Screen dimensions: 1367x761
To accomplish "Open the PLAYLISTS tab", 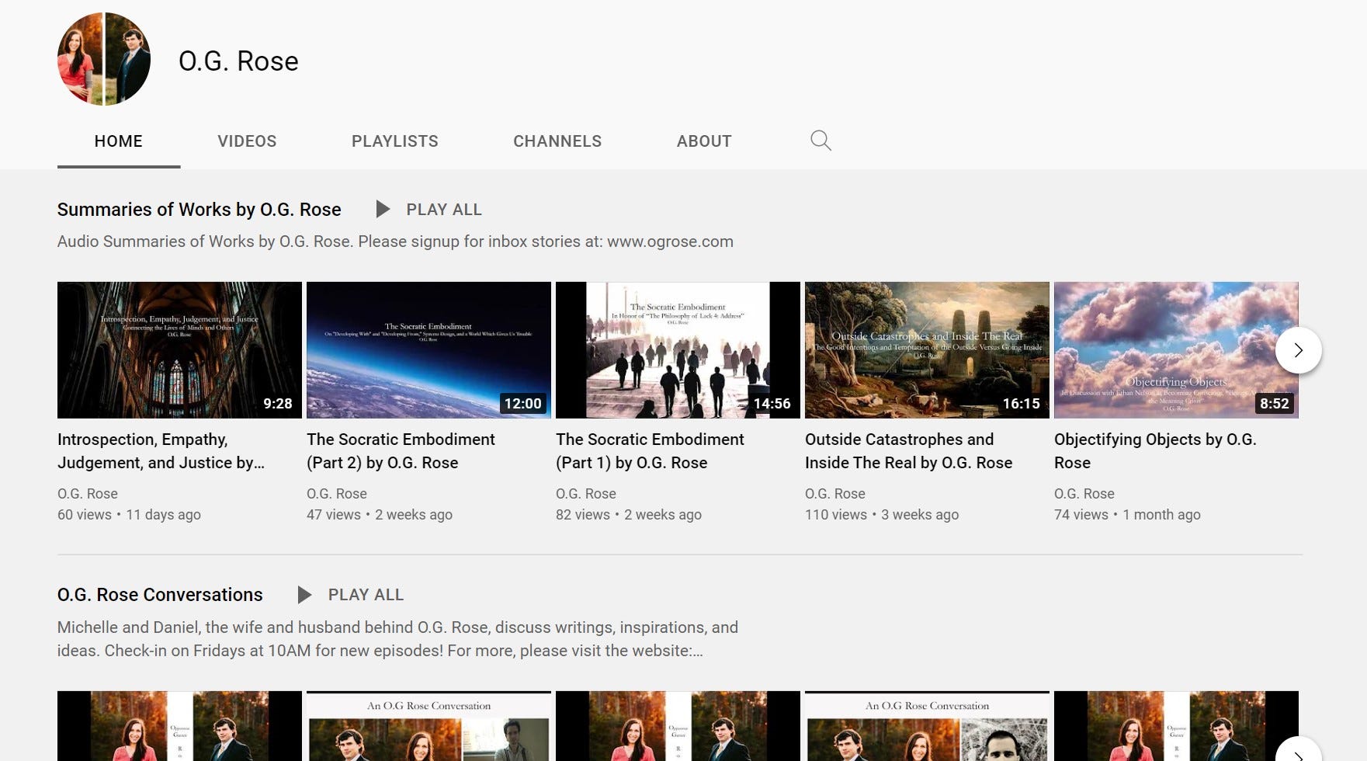I will [x=395, y=141].
